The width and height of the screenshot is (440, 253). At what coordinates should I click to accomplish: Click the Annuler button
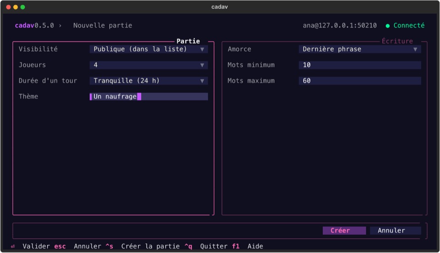click(x=395, y=231)
